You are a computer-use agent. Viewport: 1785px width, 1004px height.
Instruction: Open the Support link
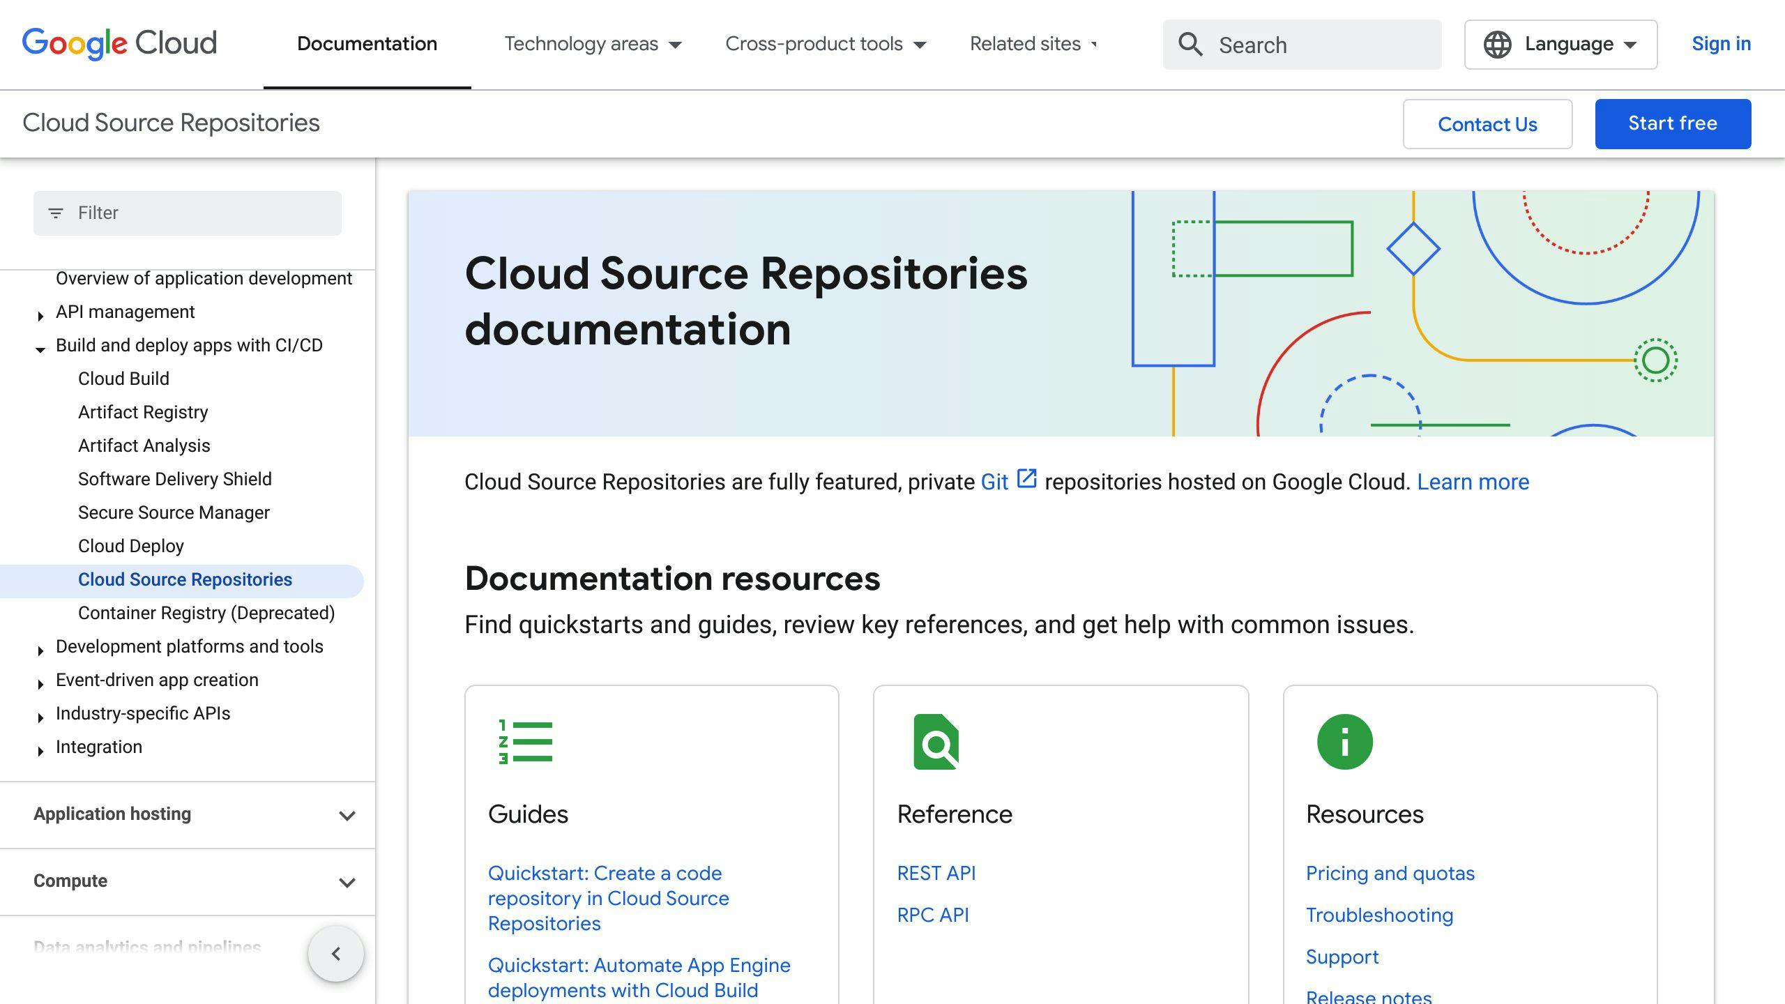[x=1342, y=957]
